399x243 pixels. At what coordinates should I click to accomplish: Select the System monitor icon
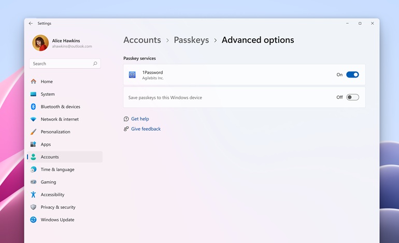point(33,94)
